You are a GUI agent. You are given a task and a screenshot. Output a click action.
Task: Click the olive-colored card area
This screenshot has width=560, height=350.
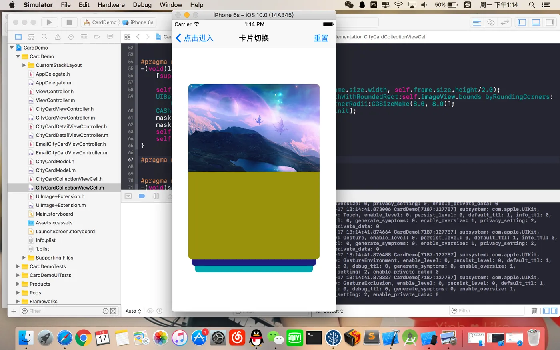point(254,215)
